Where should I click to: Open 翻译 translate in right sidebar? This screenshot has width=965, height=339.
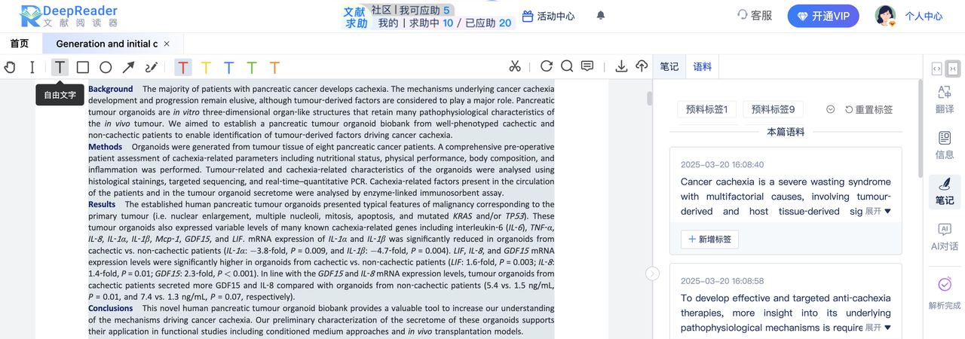pos(945,99)
